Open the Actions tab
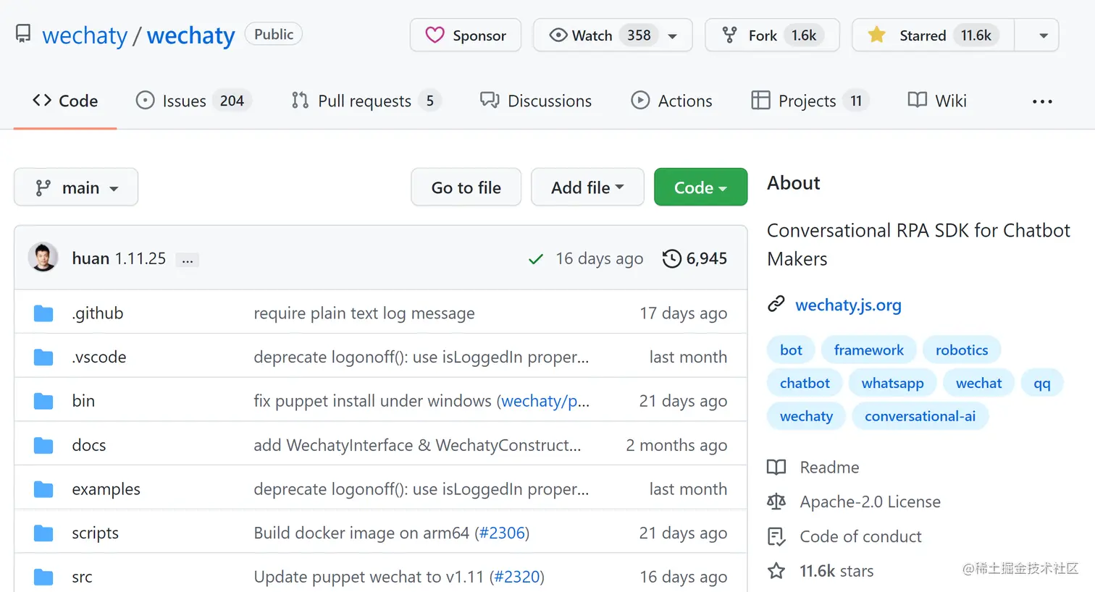The image size is (1095, 592). 671,101
